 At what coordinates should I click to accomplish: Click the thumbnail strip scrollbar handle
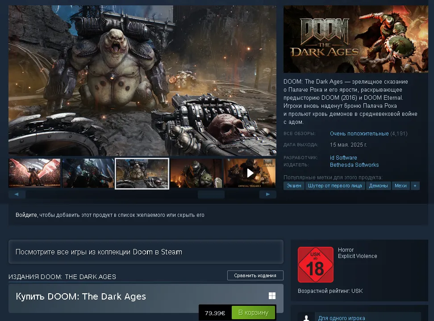coord(211,194)
